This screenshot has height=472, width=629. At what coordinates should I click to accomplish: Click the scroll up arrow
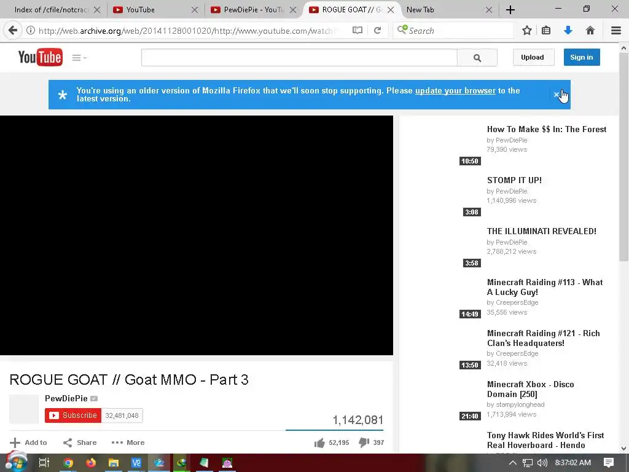coord(623,48)
